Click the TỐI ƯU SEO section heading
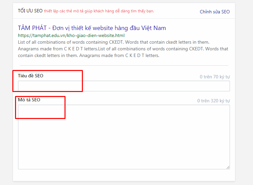Screen dimensions: 253x185 coord(30,11)
